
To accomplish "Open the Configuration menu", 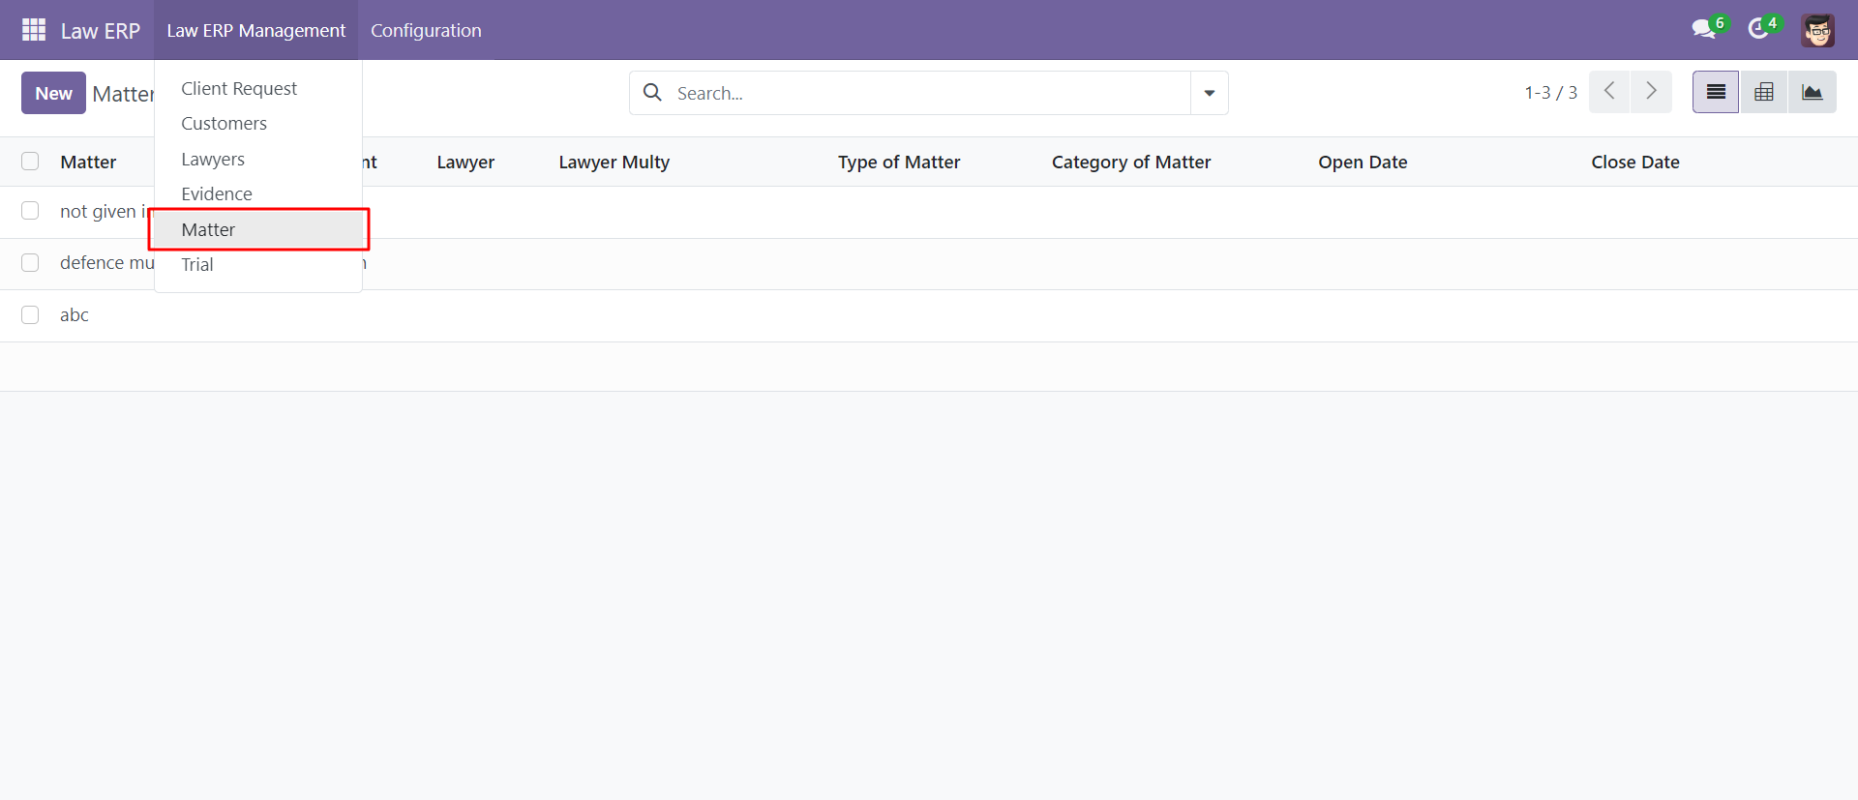I will [x=426, y=30].
